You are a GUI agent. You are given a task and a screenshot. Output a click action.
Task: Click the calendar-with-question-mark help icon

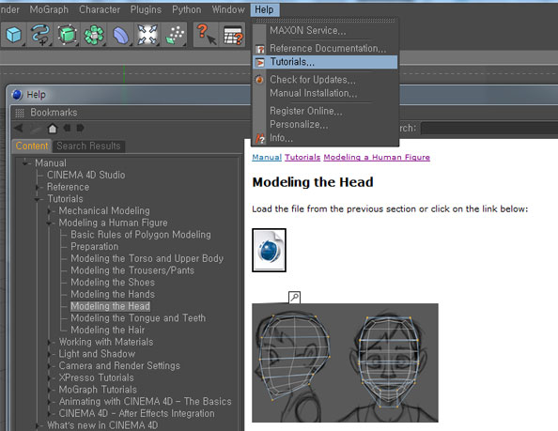[x=233, y=35]
